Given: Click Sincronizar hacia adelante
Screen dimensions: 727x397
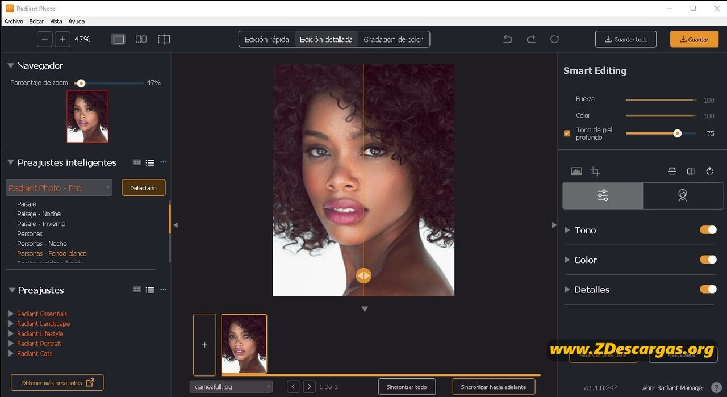Looking at the screenshot, I should pyautogui.click(x=494, y=387).
